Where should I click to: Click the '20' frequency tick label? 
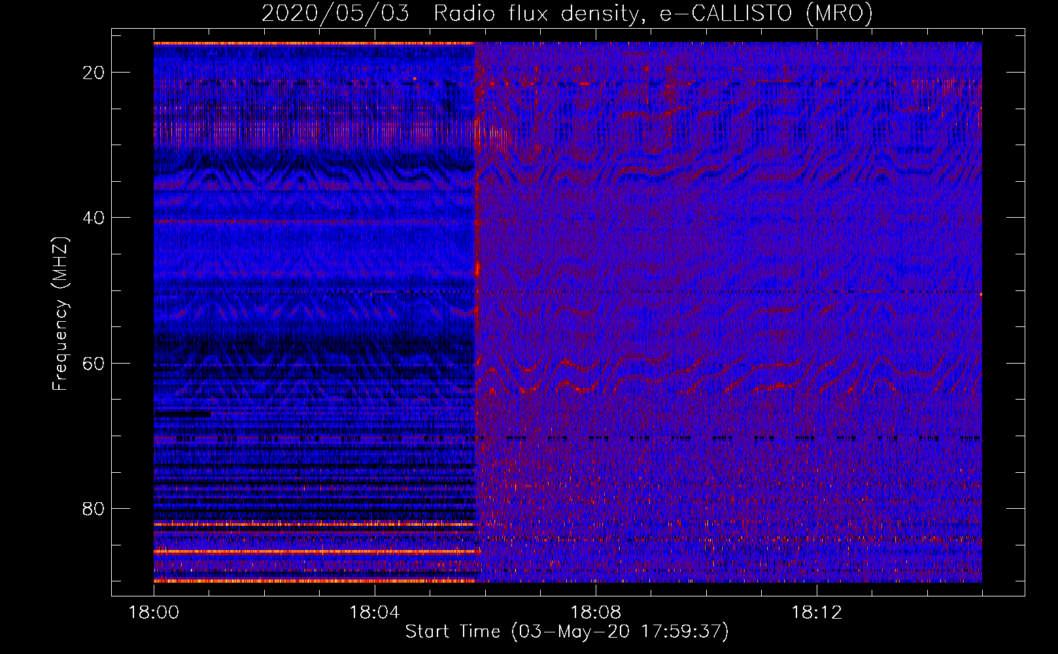(94, 73)
